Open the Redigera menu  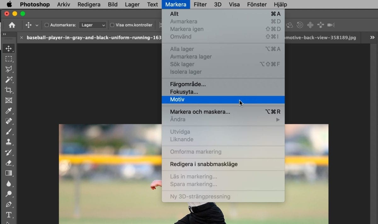point(89,4)
